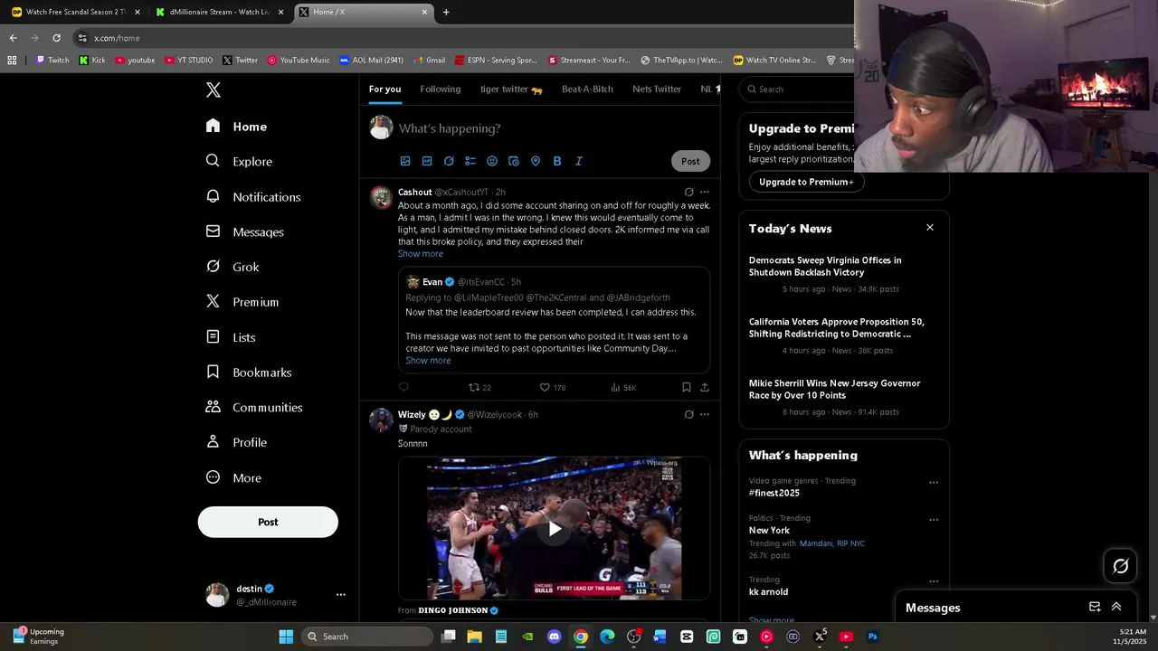1158x651 pixels.
Task: Like the Cashout post with 178 likes
Action: (552, 387)
